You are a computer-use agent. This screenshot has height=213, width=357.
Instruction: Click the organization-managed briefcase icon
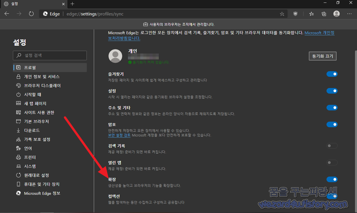(x=146, y=24)
